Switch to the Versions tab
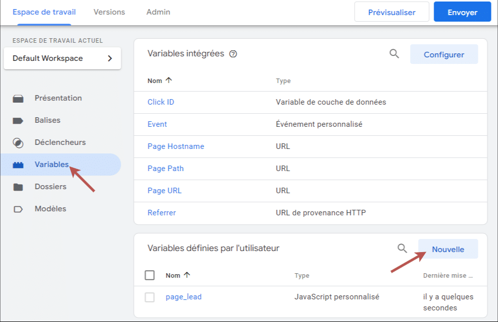 [109, 12]
